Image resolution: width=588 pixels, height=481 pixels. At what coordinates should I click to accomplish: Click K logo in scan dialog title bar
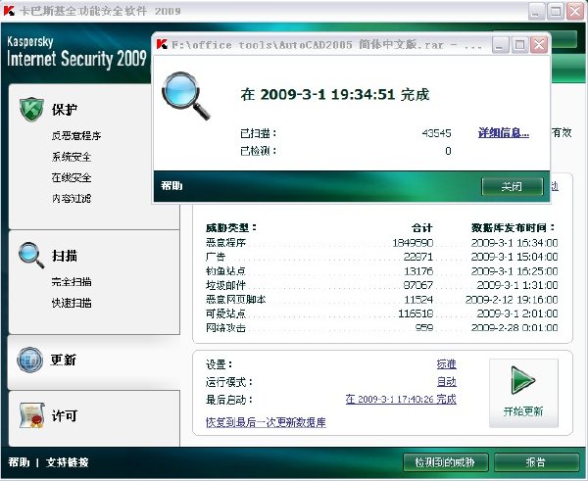click(162, 45)
